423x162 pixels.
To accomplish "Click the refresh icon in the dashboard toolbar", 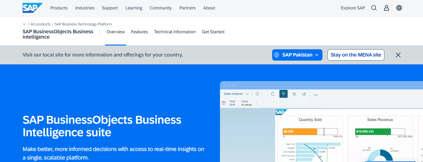I will (x=273, y=94).
